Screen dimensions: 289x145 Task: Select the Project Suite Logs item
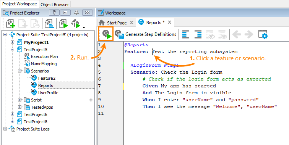[33, 129]
